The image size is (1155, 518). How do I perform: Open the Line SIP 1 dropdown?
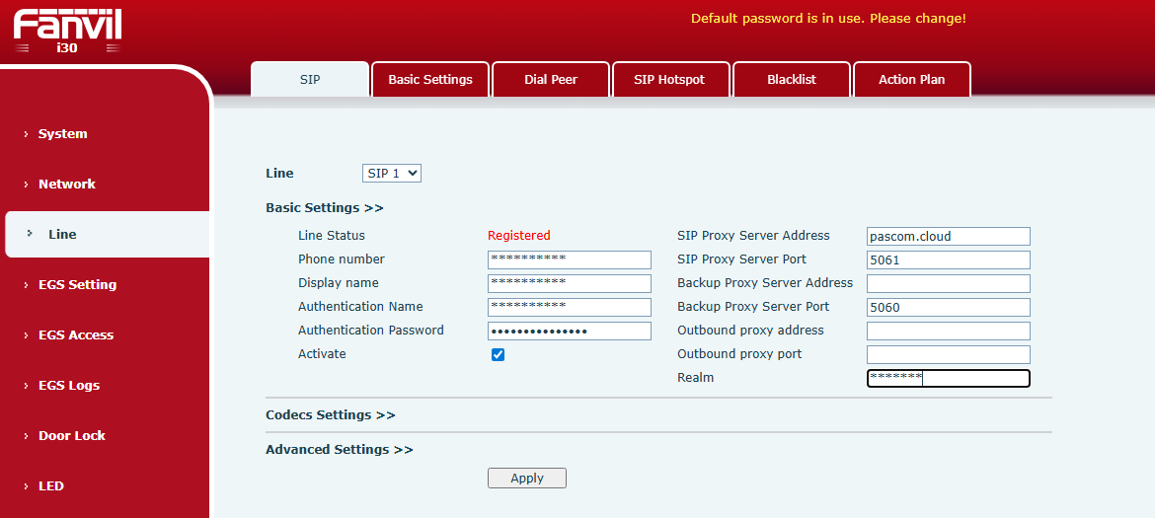point(392,174)
